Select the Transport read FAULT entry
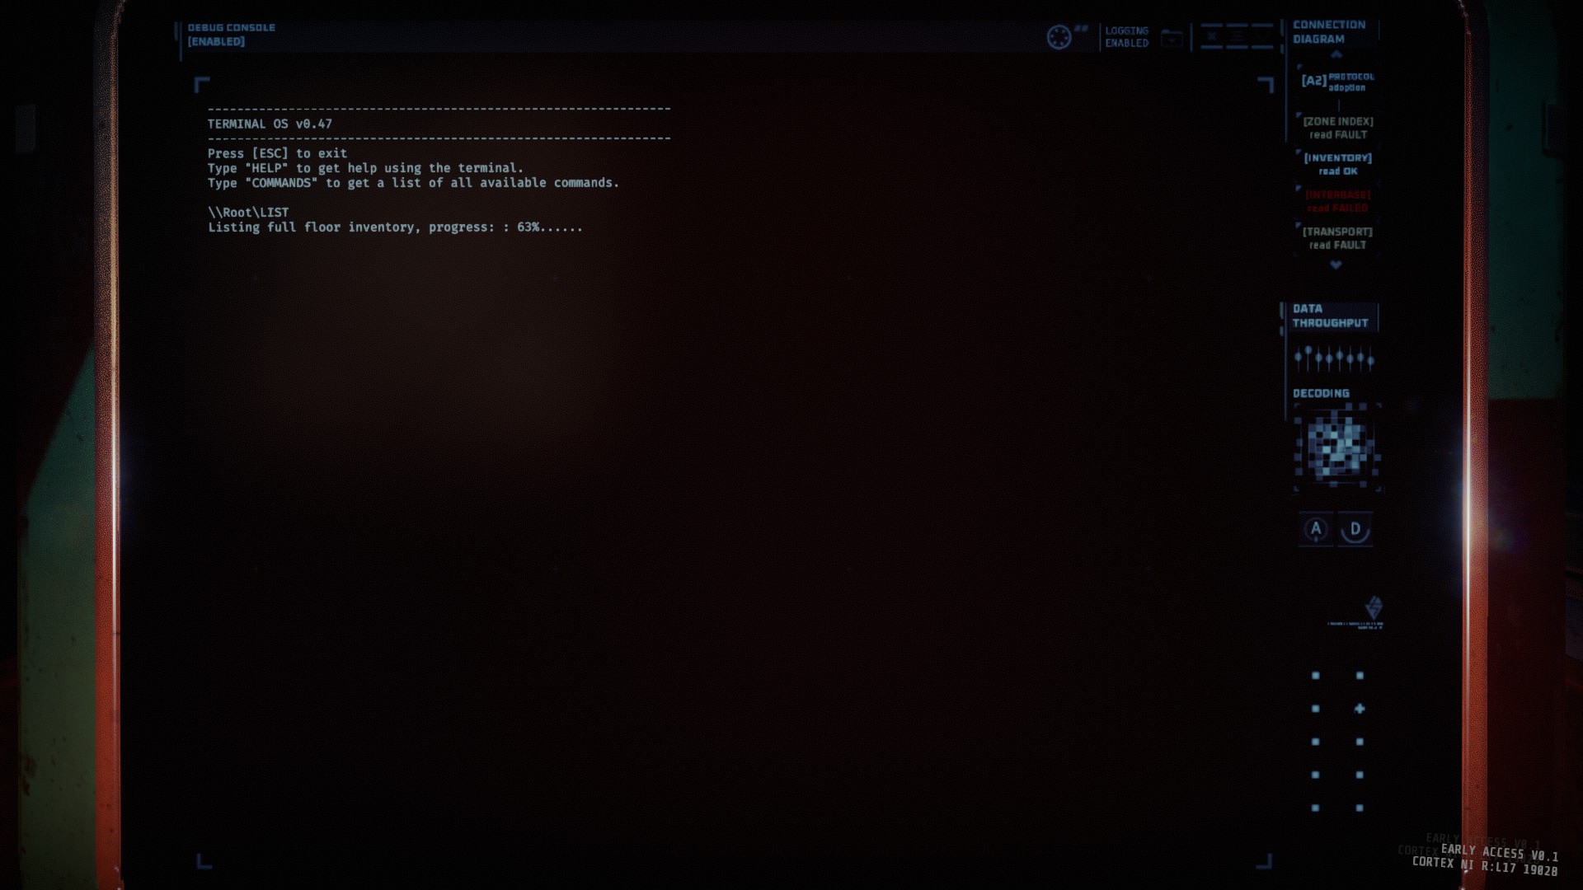Viewport: 1583px width, 890px height. 1337,238
